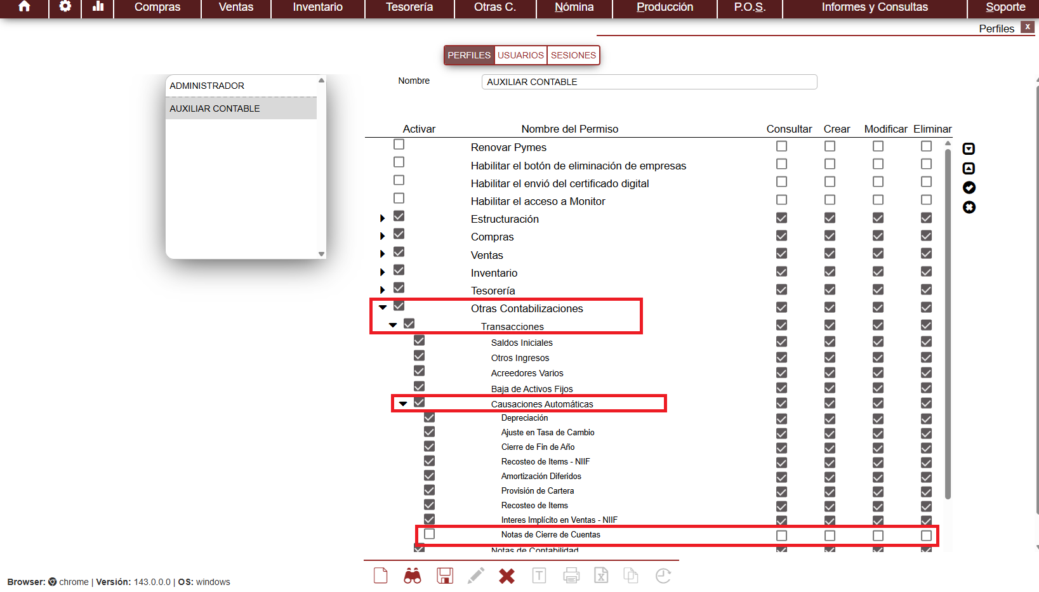1039x592 pixels.
Task: Open the Nómina menu
Action: (x=574, y=8)
